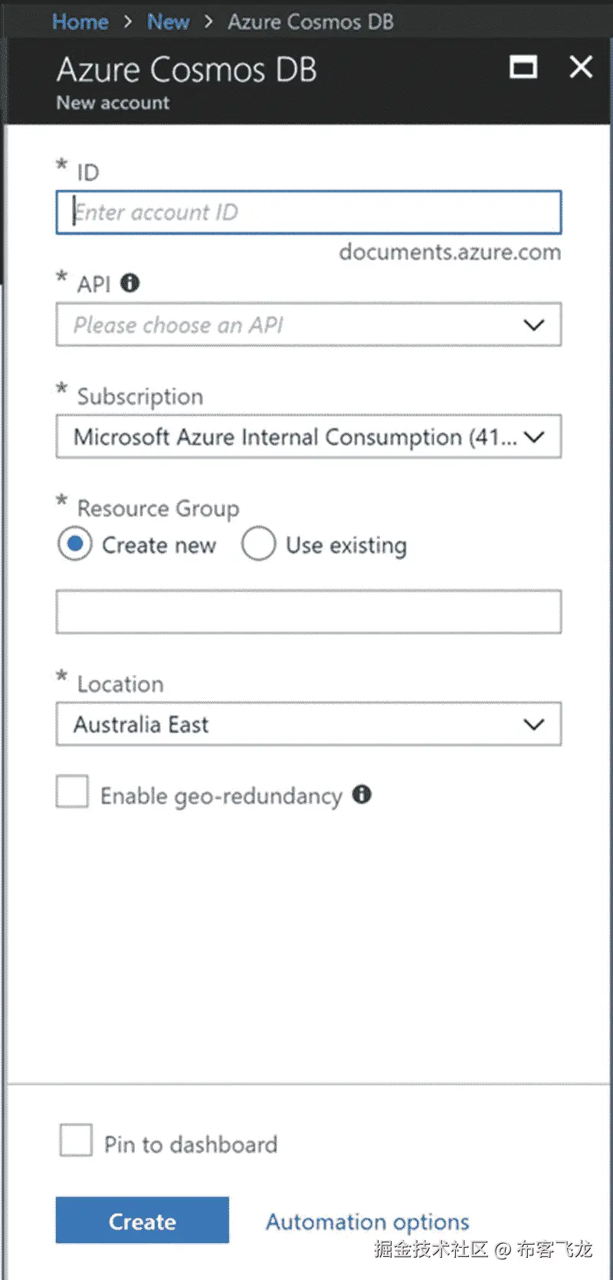
Task: Click the geo-redundancy info icon
Action: tap(362, 795)
